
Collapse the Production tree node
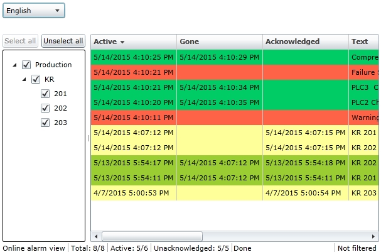[x=15, y=65]
